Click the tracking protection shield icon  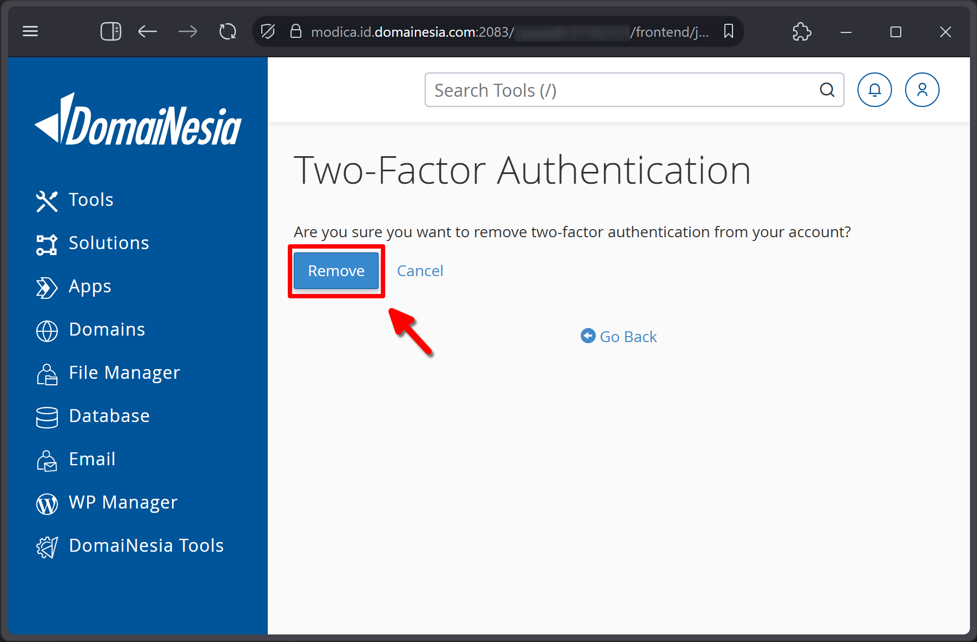268,31
